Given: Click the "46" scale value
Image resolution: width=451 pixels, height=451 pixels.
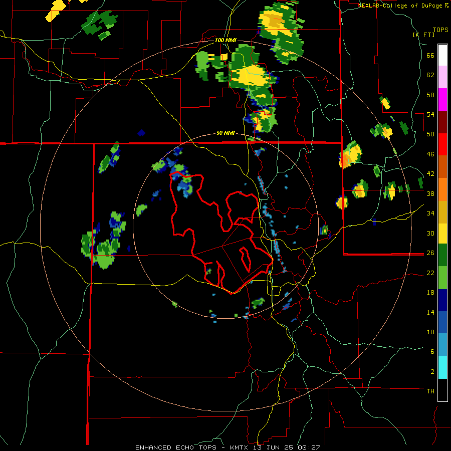Looking at the screenshot, I should [x=430, y=154].
